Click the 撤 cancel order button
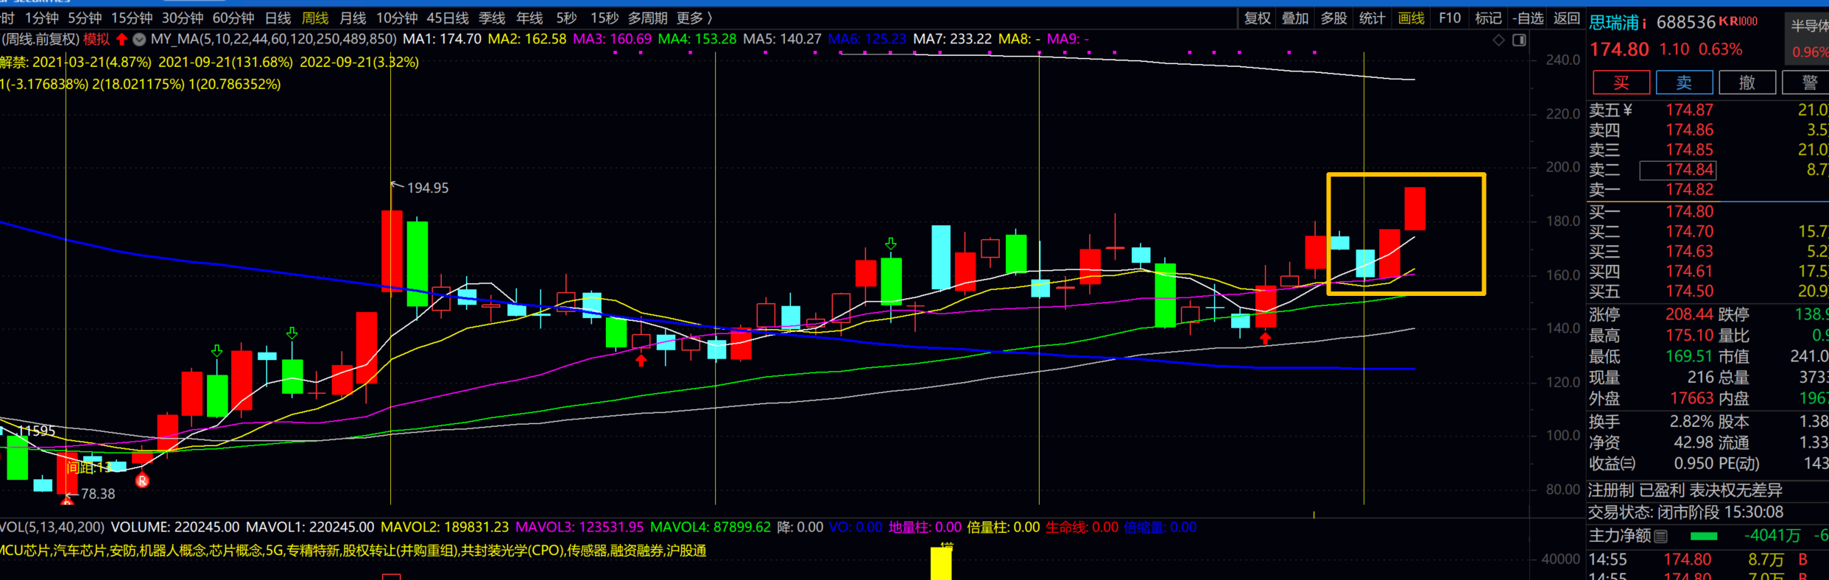Image resolution: width=1829 pixels, height=580 pixels. [1747, 82]
